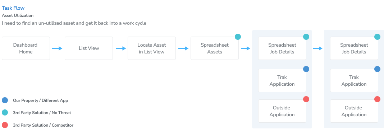The image size is (384, 132).
Task: Click arrow between List View and Locate Asset
Action: pos(121,48)
